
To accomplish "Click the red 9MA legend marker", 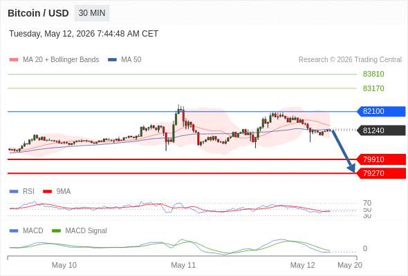I will 47,192.
